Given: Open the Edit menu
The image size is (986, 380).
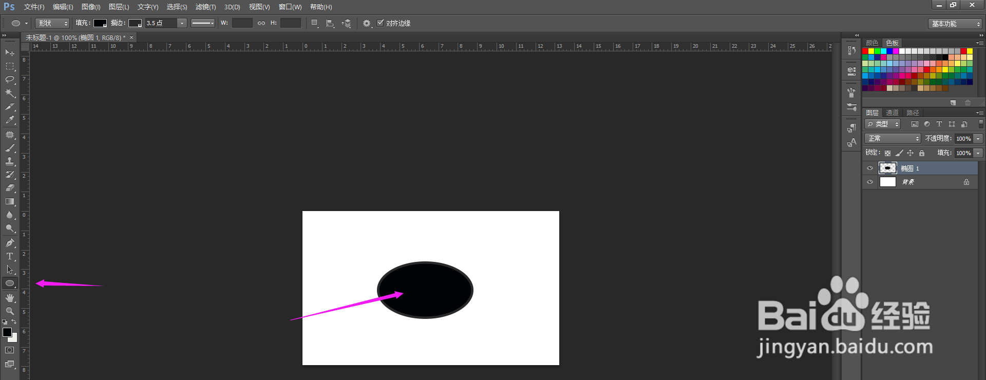Looking at the screenshot, I should click(x=63, y=7).
